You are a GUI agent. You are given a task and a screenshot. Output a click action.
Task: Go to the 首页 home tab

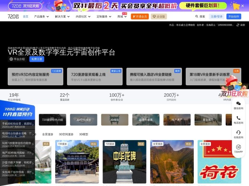26,17
